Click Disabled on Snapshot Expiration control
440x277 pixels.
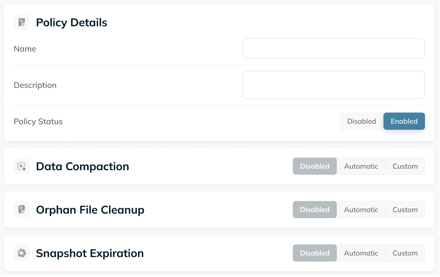(315, 253)
